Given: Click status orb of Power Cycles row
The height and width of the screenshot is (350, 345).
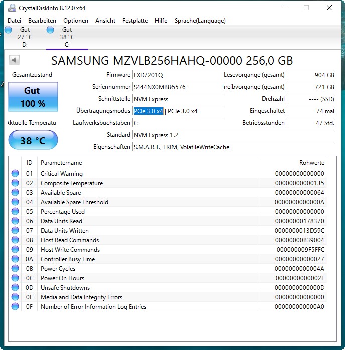Looking at the screenshot, I should pos(15,268).
